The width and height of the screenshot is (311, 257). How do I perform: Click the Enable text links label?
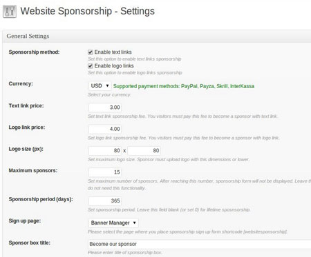point(113,52)
